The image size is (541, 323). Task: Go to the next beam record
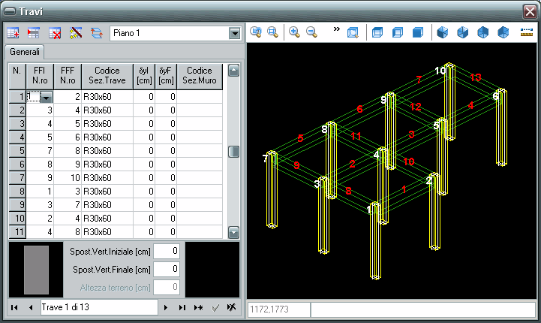(165, 308)
